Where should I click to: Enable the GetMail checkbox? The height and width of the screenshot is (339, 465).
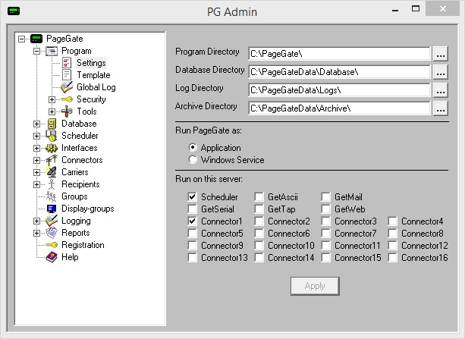[x=325, y=196]
